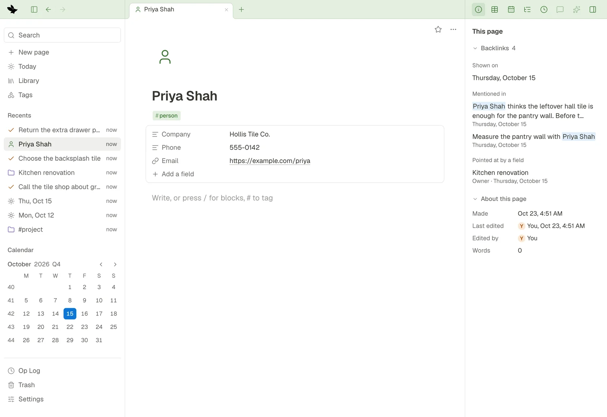
Task: Open Mon, Oct 12 in Recents
Action: pos(62,215)
